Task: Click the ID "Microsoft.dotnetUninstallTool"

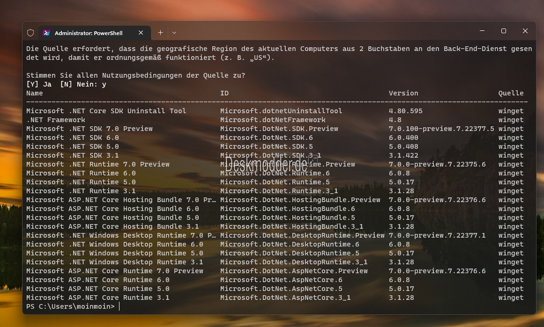Action: pyautogui.click(x=281, y=111)
